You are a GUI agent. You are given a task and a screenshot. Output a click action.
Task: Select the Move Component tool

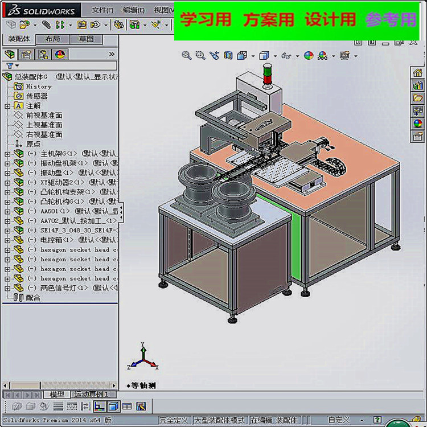pyautogui.click(x=96, y=25)
